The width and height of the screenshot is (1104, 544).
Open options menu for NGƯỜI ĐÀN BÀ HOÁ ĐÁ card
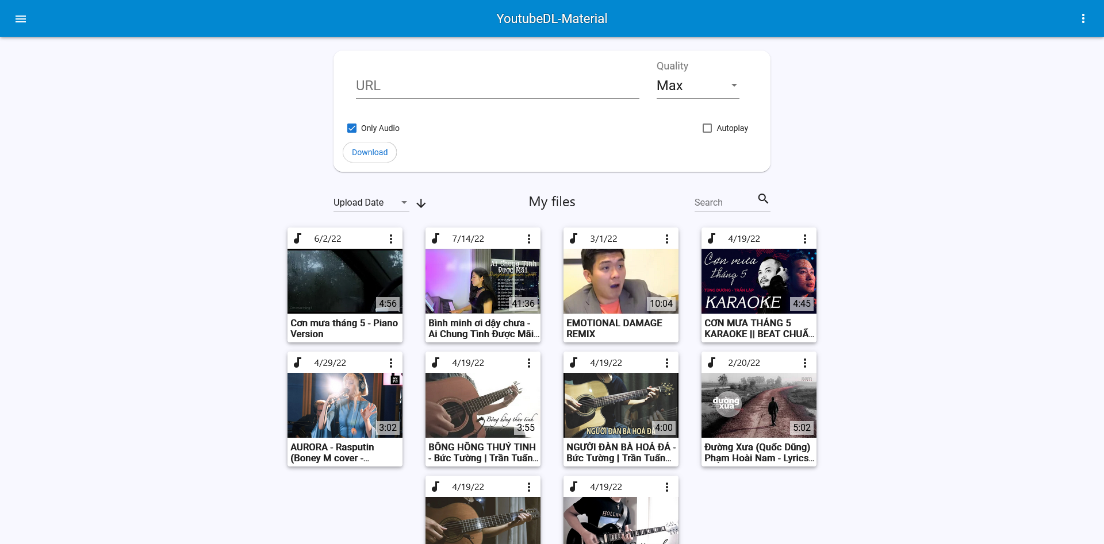(x=667, y=363)
